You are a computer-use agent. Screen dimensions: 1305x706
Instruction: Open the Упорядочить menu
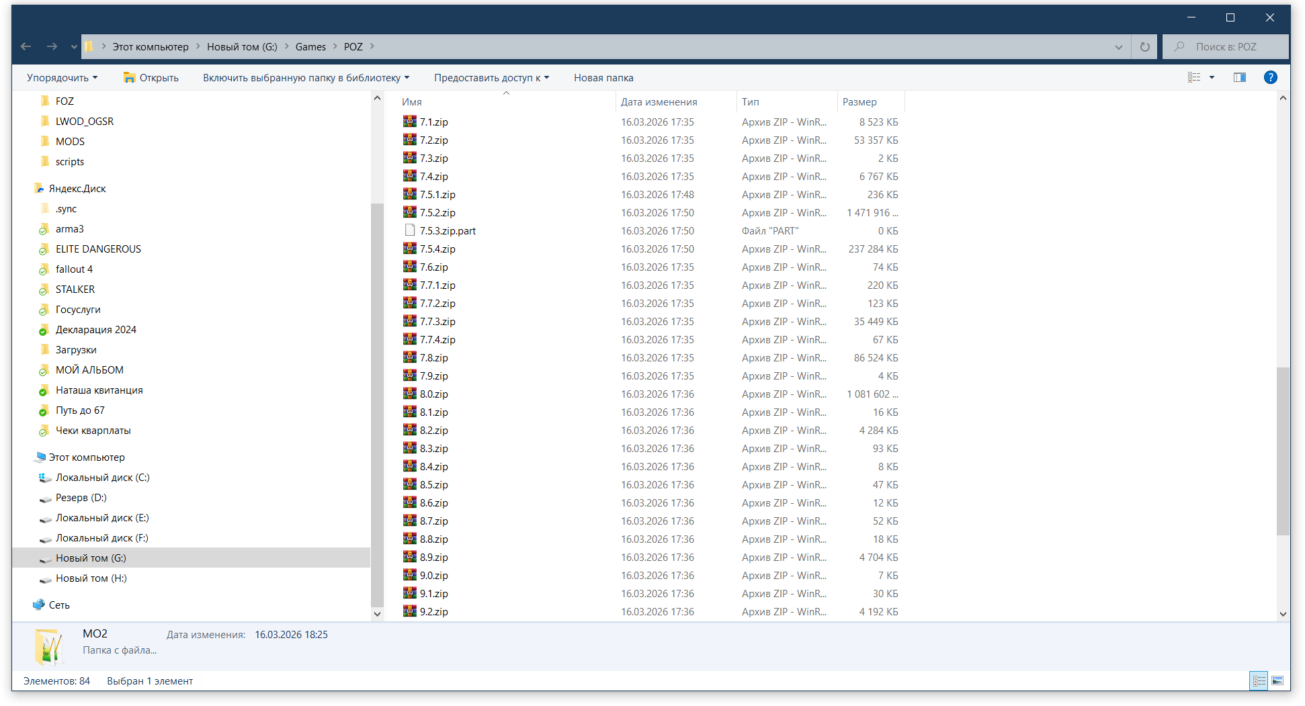tap(62, 78)
